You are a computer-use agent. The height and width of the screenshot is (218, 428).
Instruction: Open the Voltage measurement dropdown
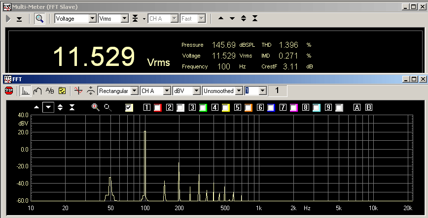(x=93, y=19)
